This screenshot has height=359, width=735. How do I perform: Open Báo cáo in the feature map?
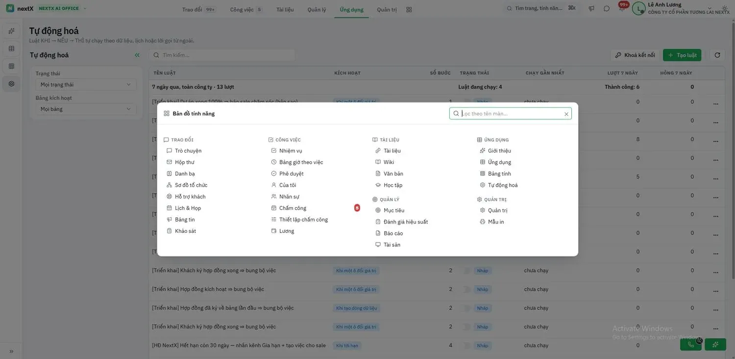(x=389, y=233)
